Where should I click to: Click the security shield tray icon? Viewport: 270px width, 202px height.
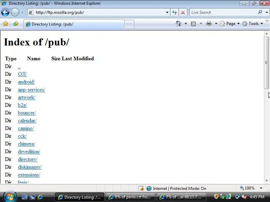[x=216, y=196]
